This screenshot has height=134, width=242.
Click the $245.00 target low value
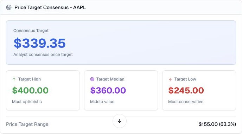(x=186, y=90)
